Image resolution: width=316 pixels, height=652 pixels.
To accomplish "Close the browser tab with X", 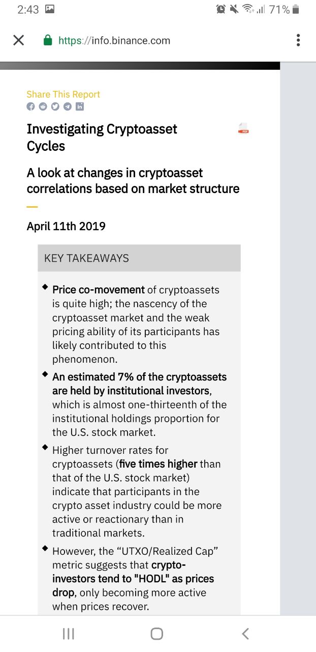I will (x=18, y=40).
